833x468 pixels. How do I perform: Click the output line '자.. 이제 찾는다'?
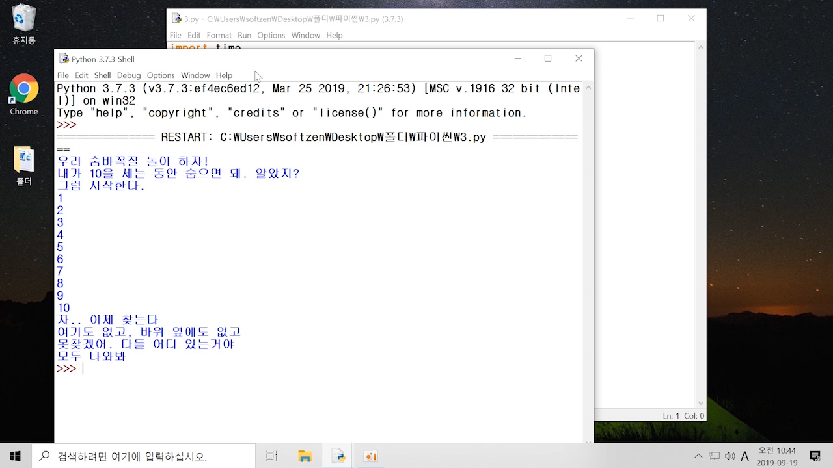107,320
